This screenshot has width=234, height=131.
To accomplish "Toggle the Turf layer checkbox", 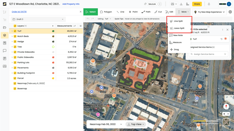I will [15, 31].
